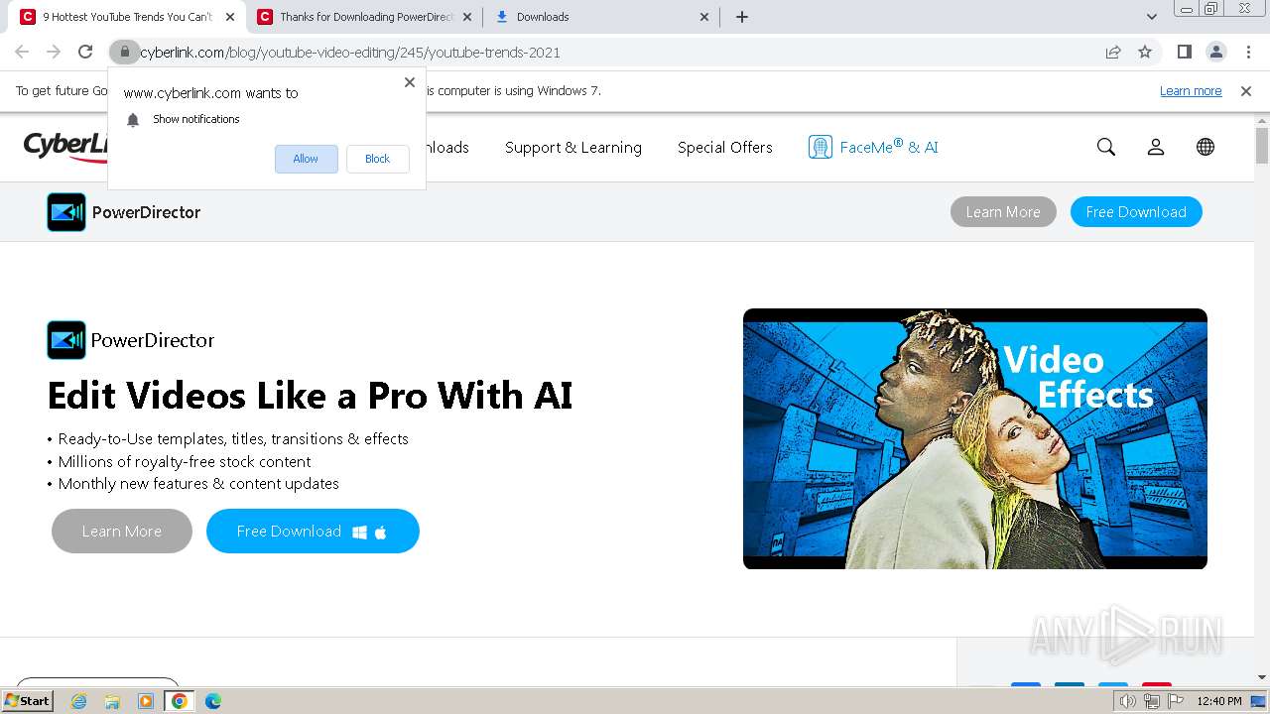Click the gray Learn More button in the sticky bar
Image resolution: width=1270 pixels, height=714 pixels.
click(x=1003, y=212)
